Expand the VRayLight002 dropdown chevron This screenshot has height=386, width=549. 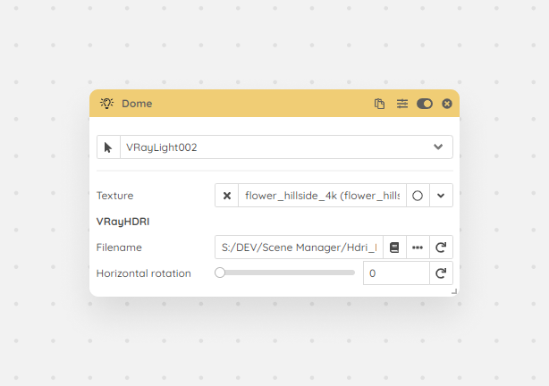(438, 147)
